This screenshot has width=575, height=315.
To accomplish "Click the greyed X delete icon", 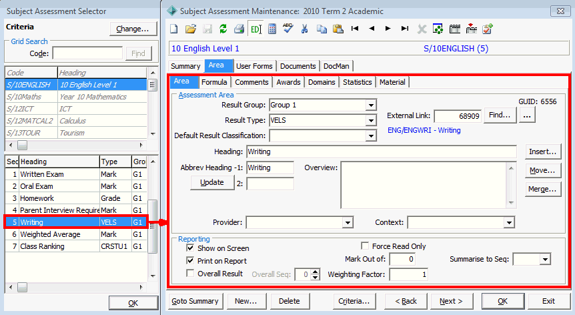I will pyautogui.click(x=422, y=29).
